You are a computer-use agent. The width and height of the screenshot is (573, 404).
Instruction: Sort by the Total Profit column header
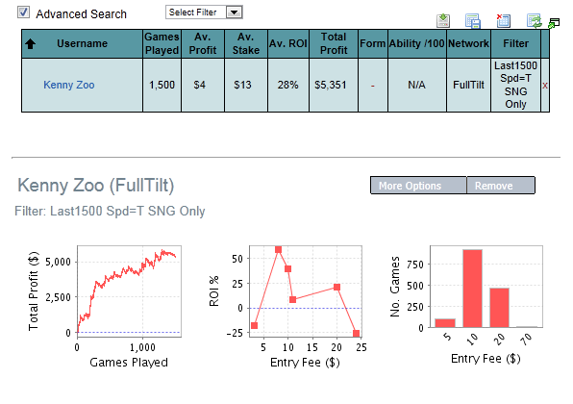tap(334, 44)
